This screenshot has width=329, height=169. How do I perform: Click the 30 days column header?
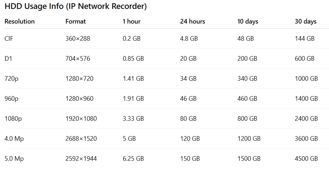point(305,21)
